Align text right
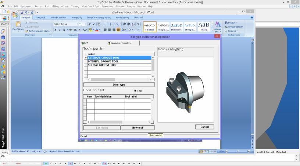 pyautogui.click(x=114, y=30)
